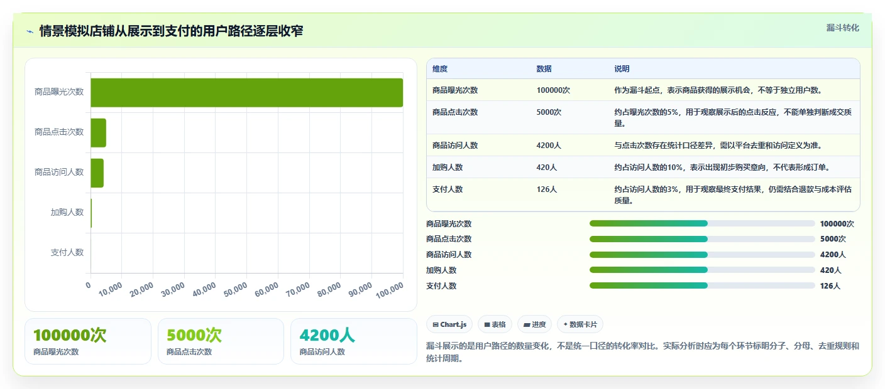Image resolution: width=885 pixels, height=389 pixels.
Task: Click the footnote starting 漏斗展示的是用户路径
Action: (642, 353)
